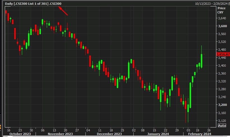Click the 3,160 price axis label
Screen dimensions: 230x137
(x=222, y=113)
